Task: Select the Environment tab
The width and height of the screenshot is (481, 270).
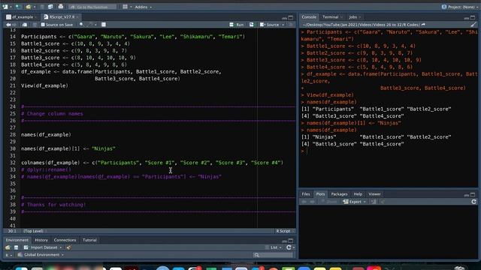Action: (x=17, y=240)
